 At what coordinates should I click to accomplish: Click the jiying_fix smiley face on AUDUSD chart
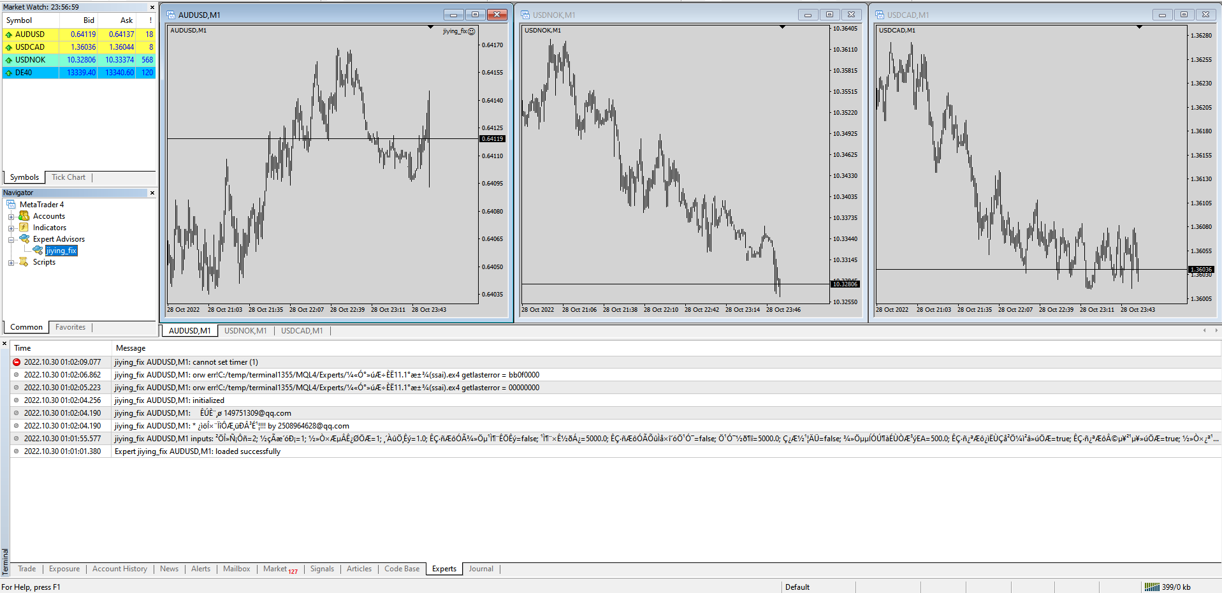pyautogui.click(x=472, y=31)
